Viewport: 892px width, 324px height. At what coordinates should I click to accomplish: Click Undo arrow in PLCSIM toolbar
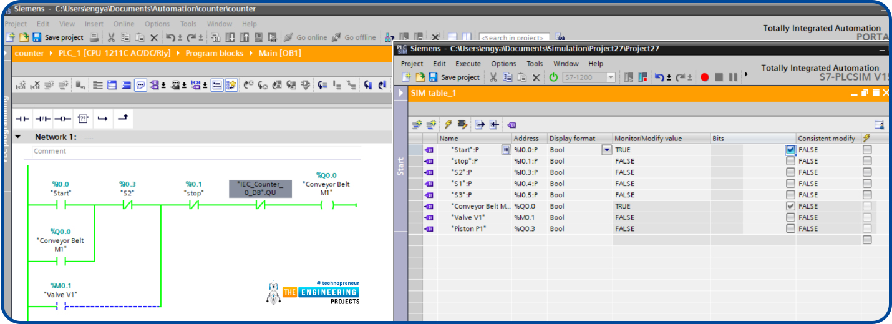click(x=659, y=77)
